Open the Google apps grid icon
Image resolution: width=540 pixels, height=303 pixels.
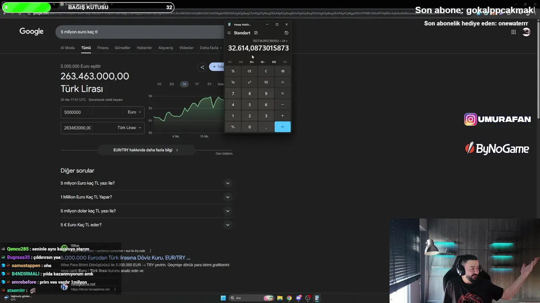click(513, 32)
